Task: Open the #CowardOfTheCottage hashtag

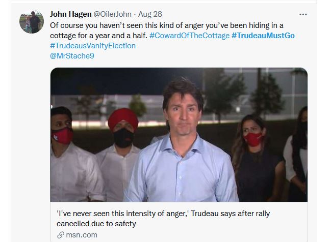Action: tap(189, 36)
